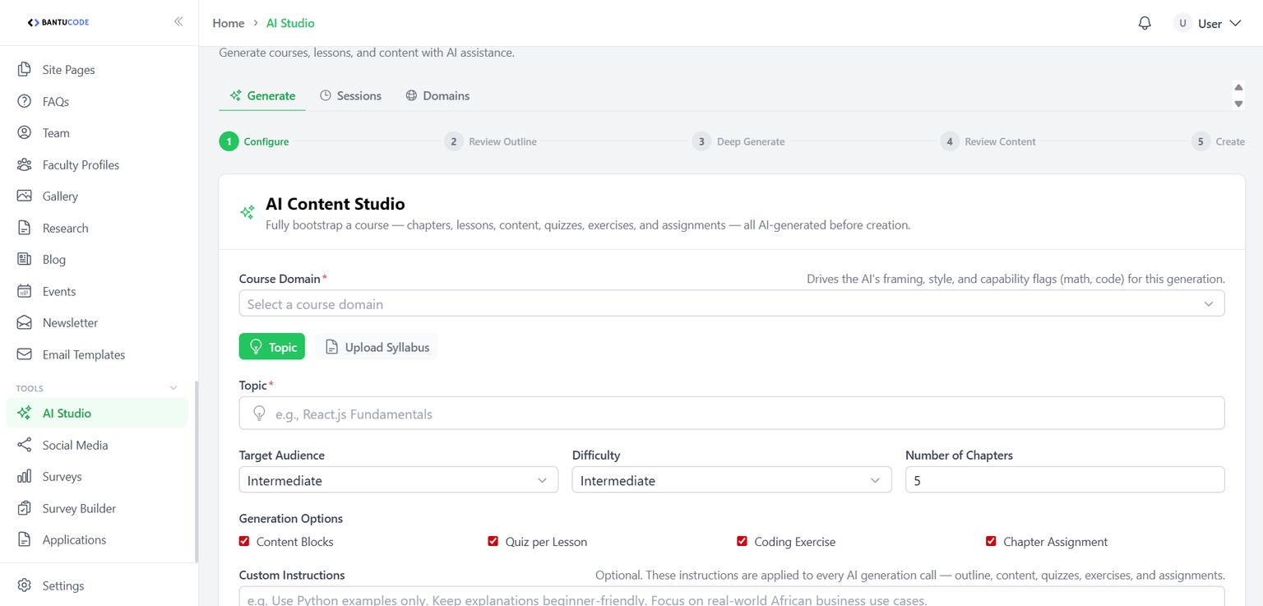Focus the Number of Chapters field
This screenshot has width=1263, height=606.
pyautogui.click(x=1065, y=480)
